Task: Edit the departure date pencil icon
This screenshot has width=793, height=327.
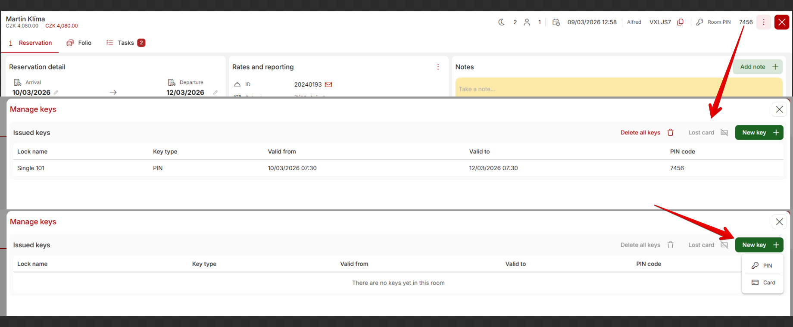Action: (x=215, y=92)
